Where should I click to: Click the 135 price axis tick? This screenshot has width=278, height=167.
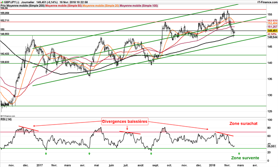point(270,79)
